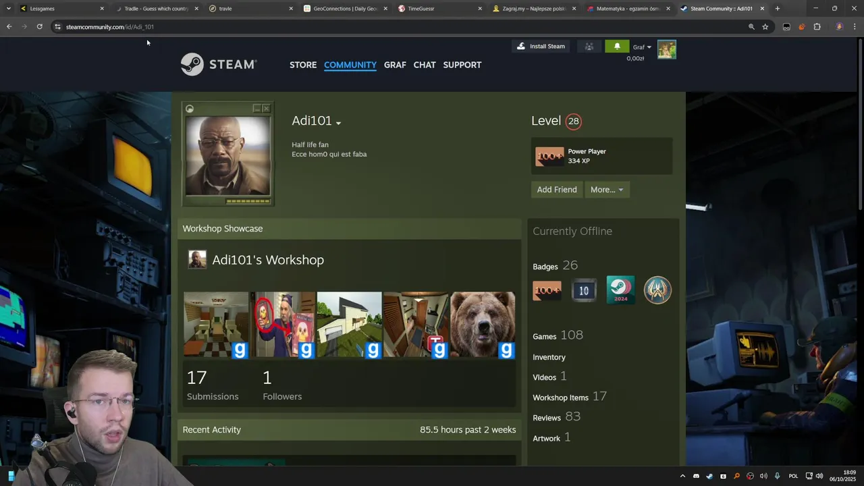Open the CHAT menu item

pos(425,65)
